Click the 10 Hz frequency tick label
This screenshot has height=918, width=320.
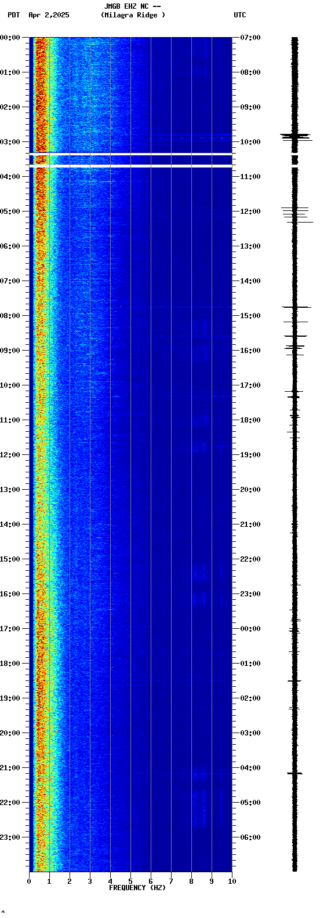tap(232, 881)
